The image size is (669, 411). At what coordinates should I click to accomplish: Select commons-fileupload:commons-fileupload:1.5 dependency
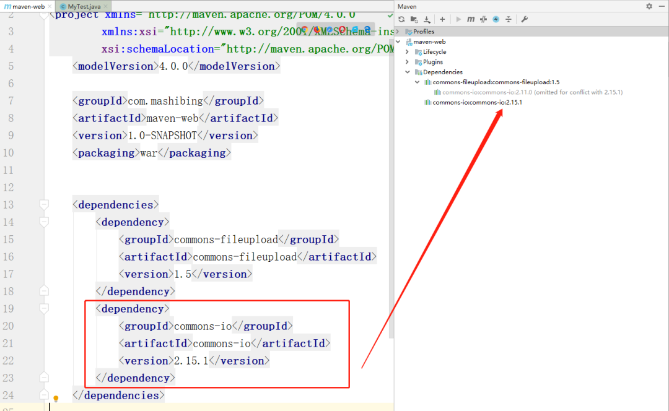coord(496,82)
